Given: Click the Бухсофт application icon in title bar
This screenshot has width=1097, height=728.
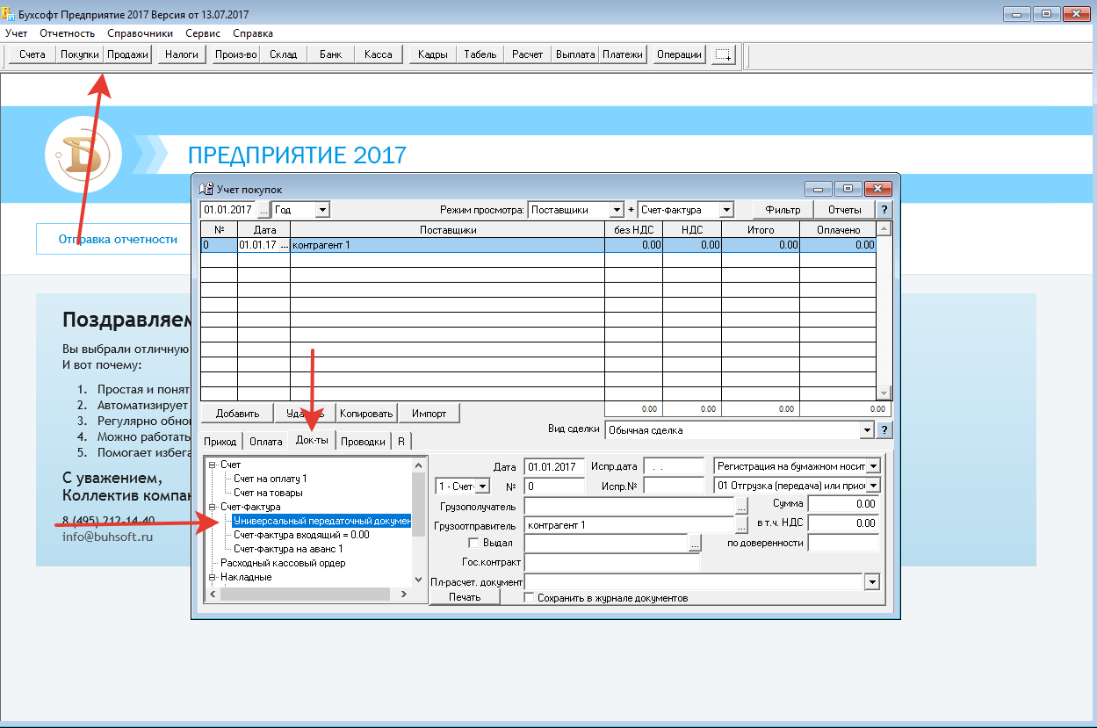Looking at the screenshot, I should point(9,13).
